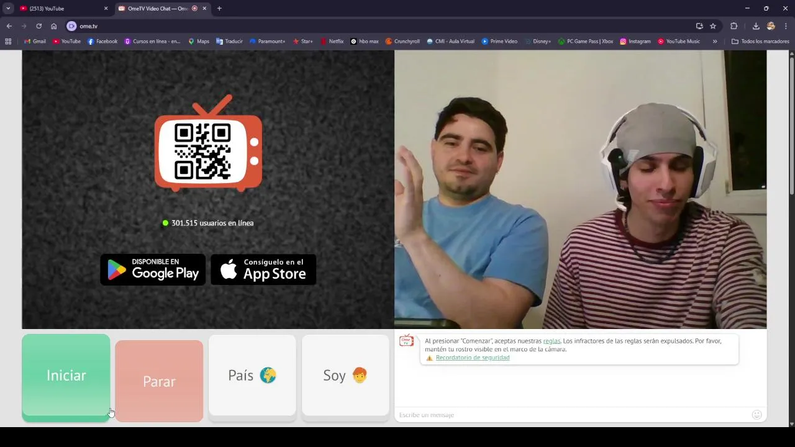Install app icon in address bar
The width and height of the screenshot is (795, 447).
(699, 26)
